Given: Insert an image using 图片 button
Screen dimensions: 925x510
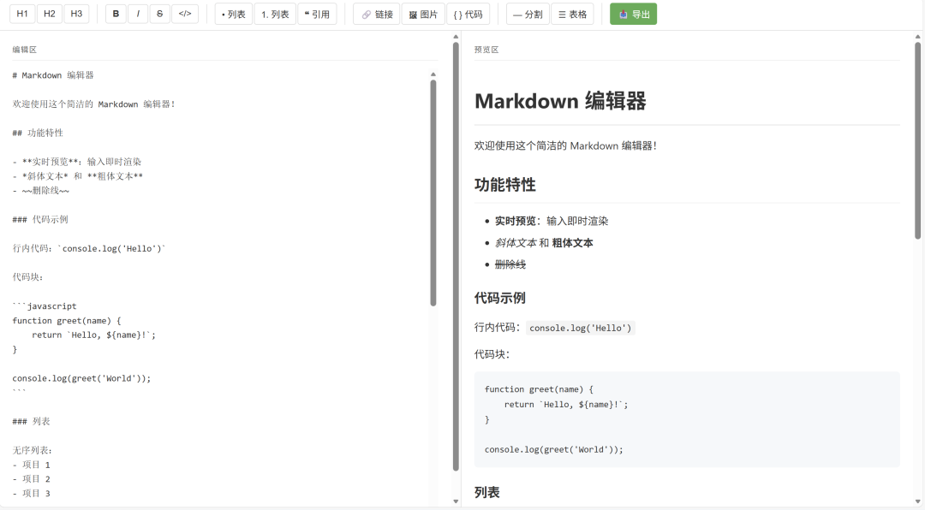Looking at the screenshot, I should tap(423, 15).
